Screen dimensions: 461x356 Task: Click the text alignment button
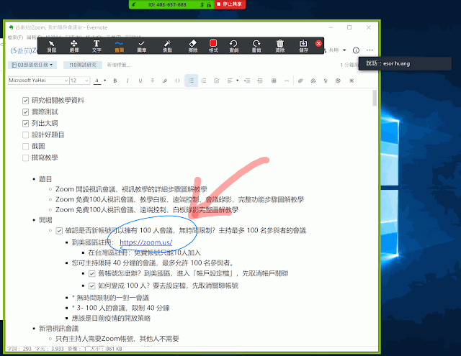(x=230, y=81)
